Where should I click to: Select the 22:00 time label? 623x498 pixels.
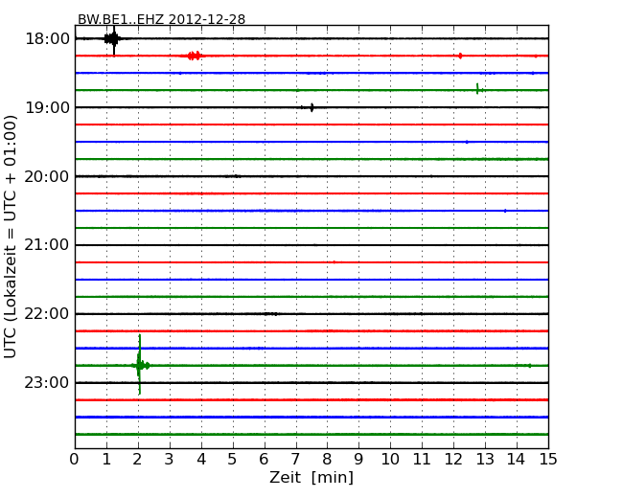pyautogui.click(x=47, y=314)
